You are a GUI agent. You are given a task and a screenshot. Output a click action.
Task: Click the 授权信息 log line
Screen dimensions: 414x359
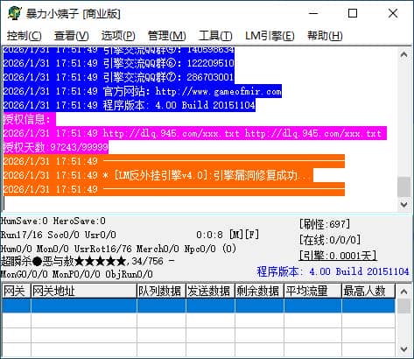tap(30, 119)
